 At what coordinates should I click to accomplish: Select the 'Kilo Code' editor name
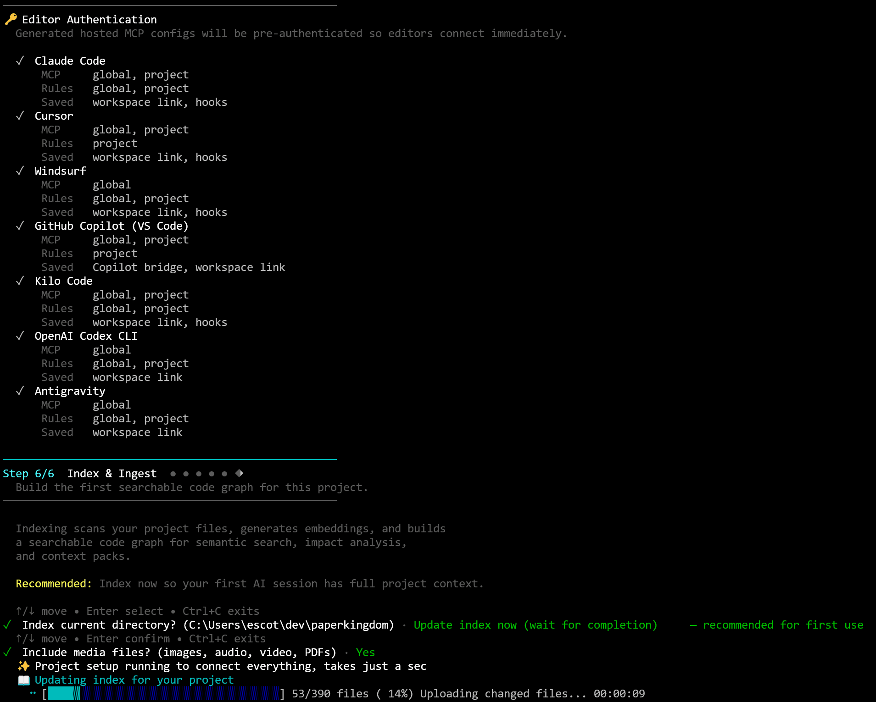pos(64,281)
